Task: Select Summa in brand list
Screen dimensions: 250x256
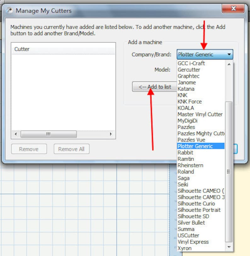Action: point(201,229)
